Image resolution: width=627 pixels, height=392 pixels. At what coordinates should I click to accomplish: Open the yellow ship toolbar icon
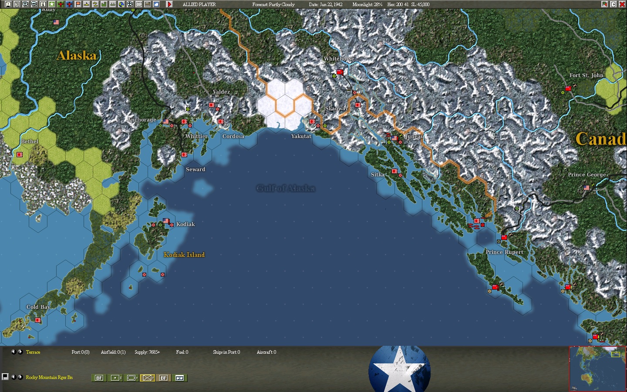click(87, 4)
